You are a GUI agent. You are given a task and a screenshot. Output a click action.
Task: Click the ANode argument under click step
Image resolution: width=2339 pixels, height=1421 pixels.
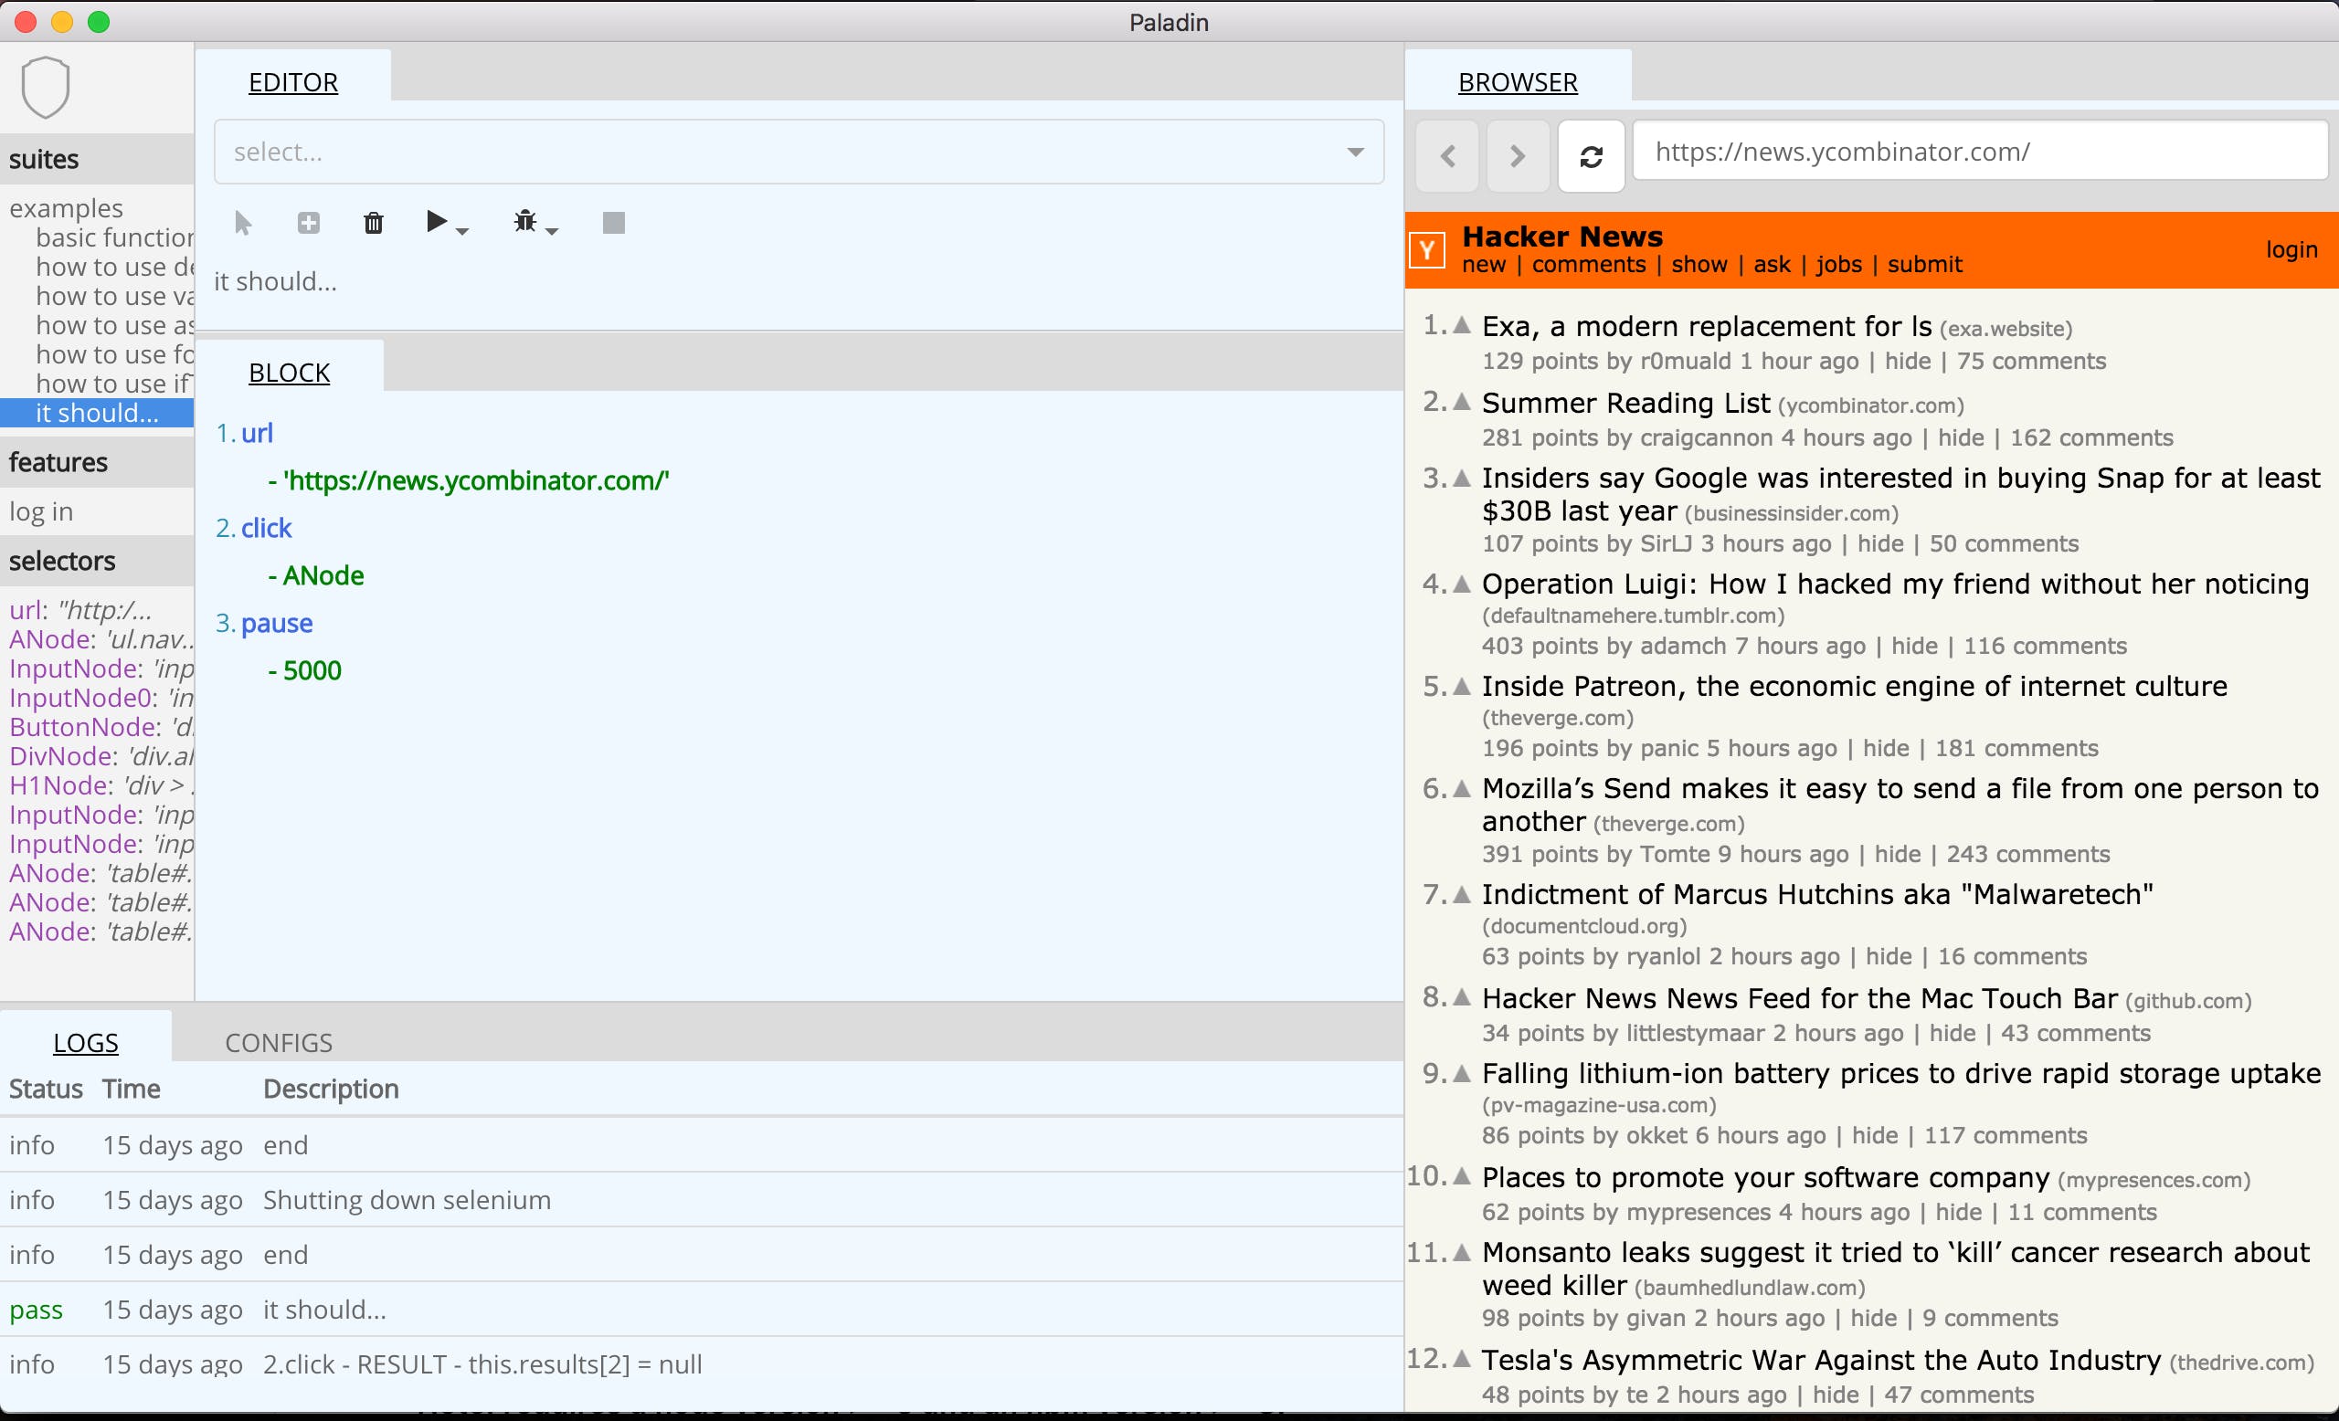(x=323, y=574)
